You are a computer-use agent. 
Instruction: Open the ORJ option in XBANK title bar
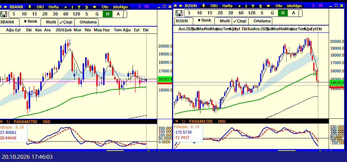click(x=40, y=7)
